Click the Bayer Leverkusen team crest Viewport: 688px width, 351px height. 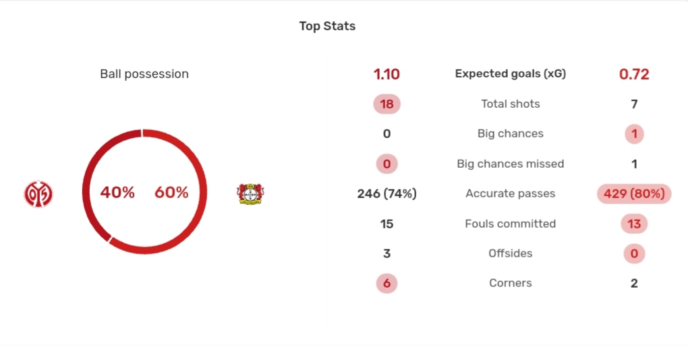(x=250, y=193)
